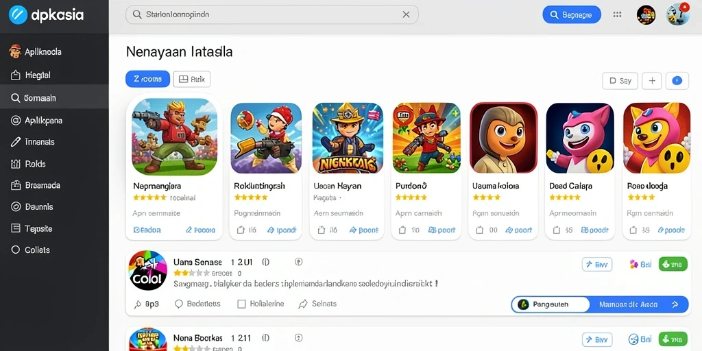
Task: Click Boone link on Uoean Hayan card
Action: pos(363,230)
